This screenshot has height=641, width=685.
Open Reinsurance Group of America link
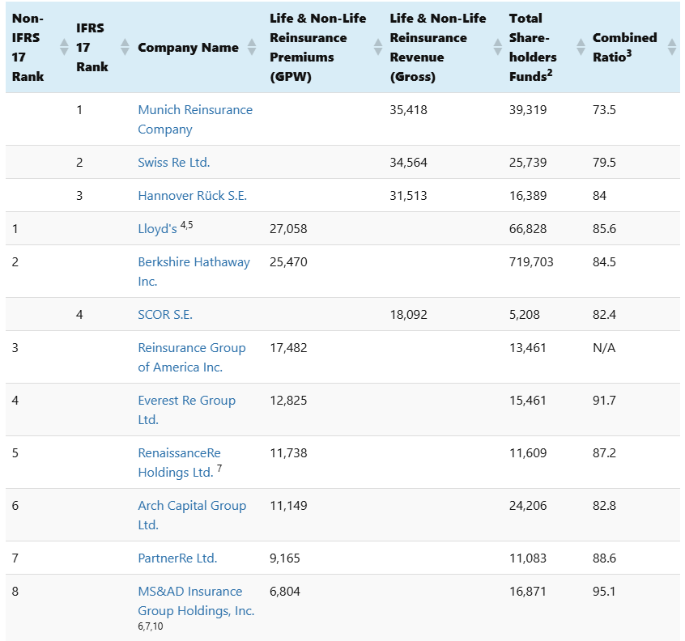[192, 357]
